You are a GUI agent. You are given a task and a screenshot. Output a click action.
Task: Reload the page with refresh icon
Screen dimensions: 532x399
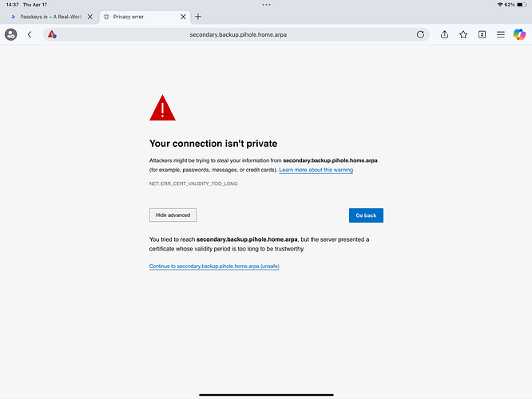pyautogui.click(x=420, y=34)
